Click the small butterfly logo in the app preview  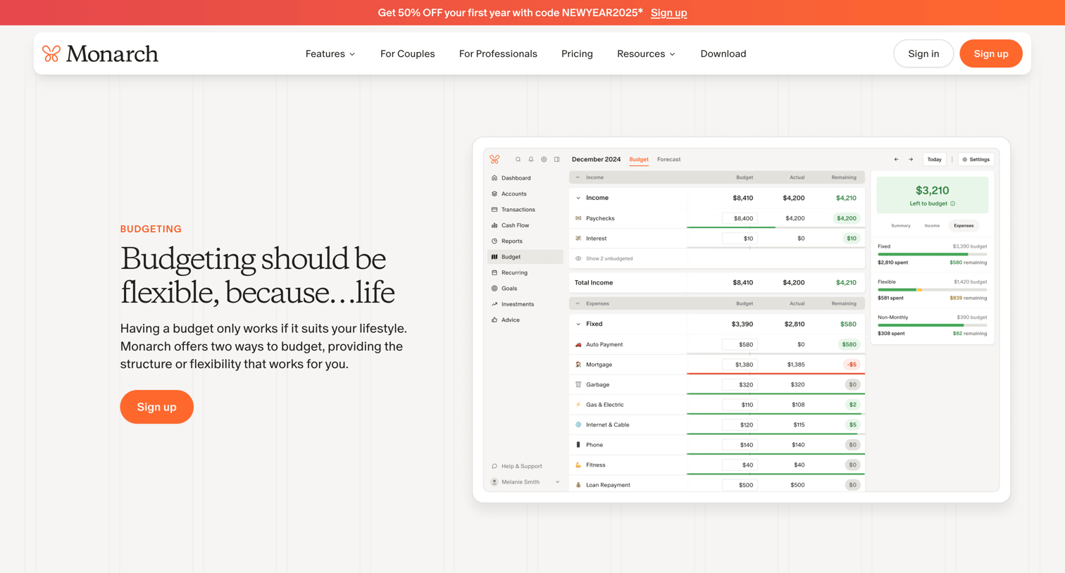pyautogui.click(x=494, y=159)
